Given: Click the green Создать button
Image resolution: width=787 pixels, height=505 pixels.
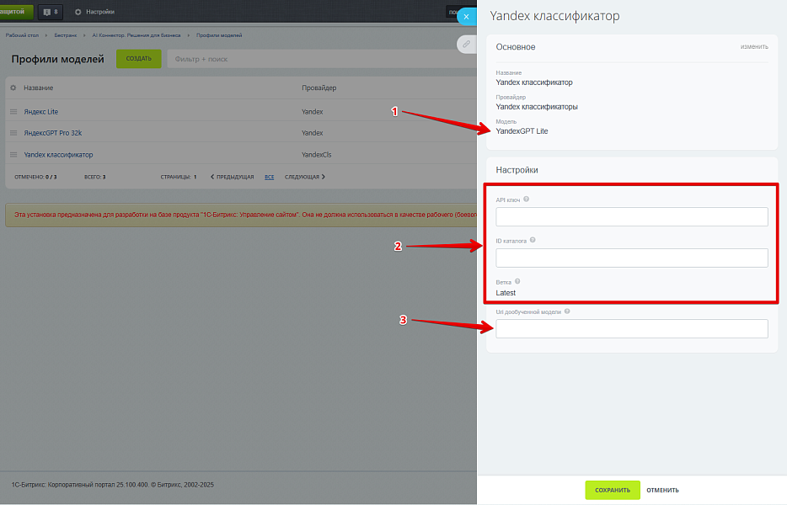Looking at the screenshot, I should 138,59.
